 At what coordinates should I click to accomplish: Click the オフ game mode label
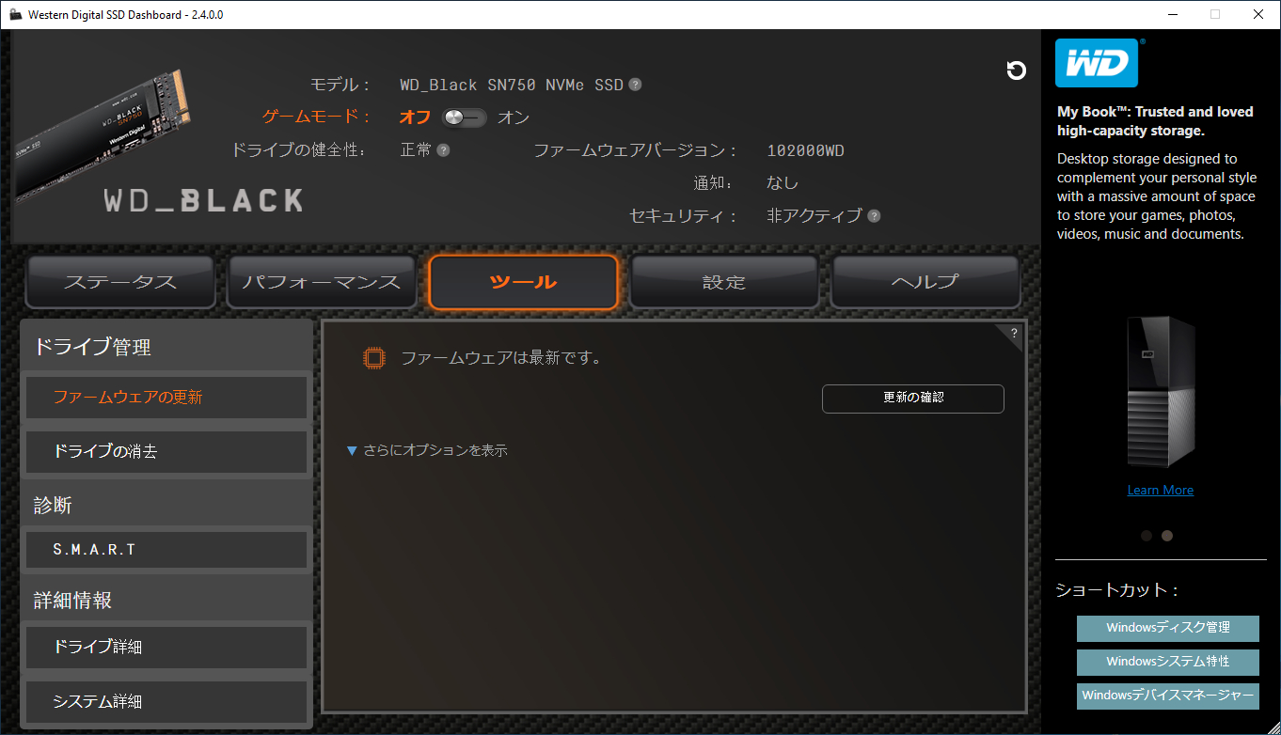(x=415, y=117)
